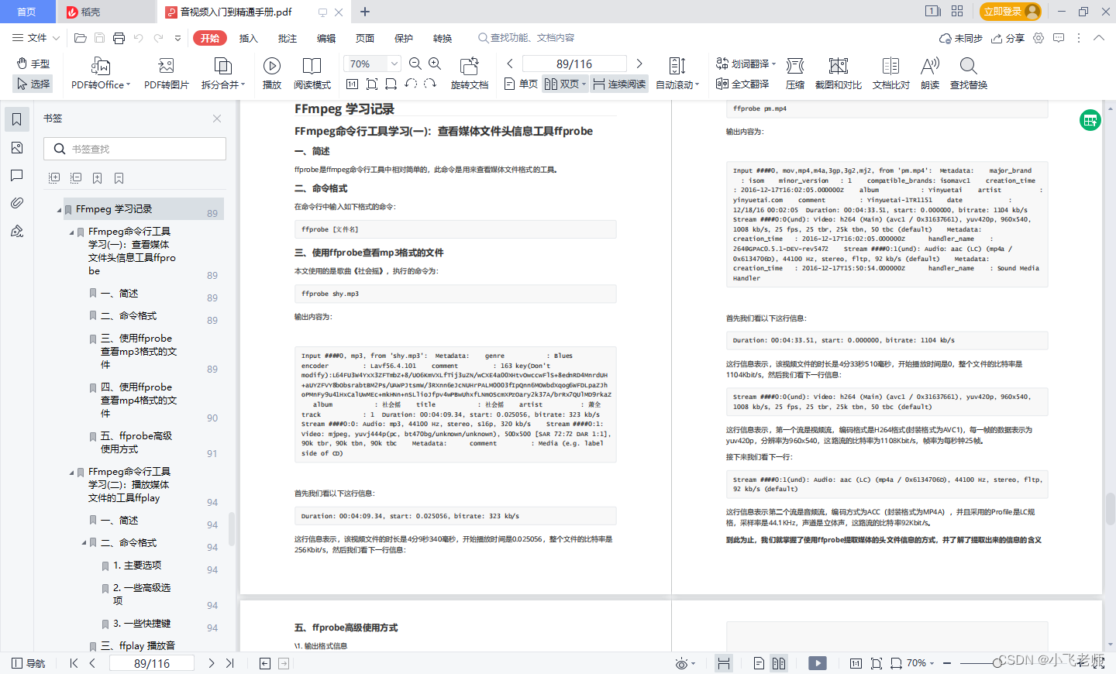
Task: Rotate document with 旋转文档
Action: pyautogui.click(x=470, y=74)
